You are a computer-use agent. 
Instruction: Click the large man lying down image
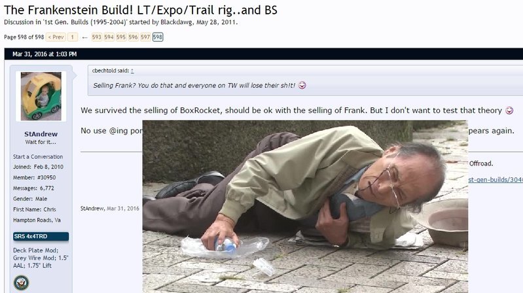[305, 207]
